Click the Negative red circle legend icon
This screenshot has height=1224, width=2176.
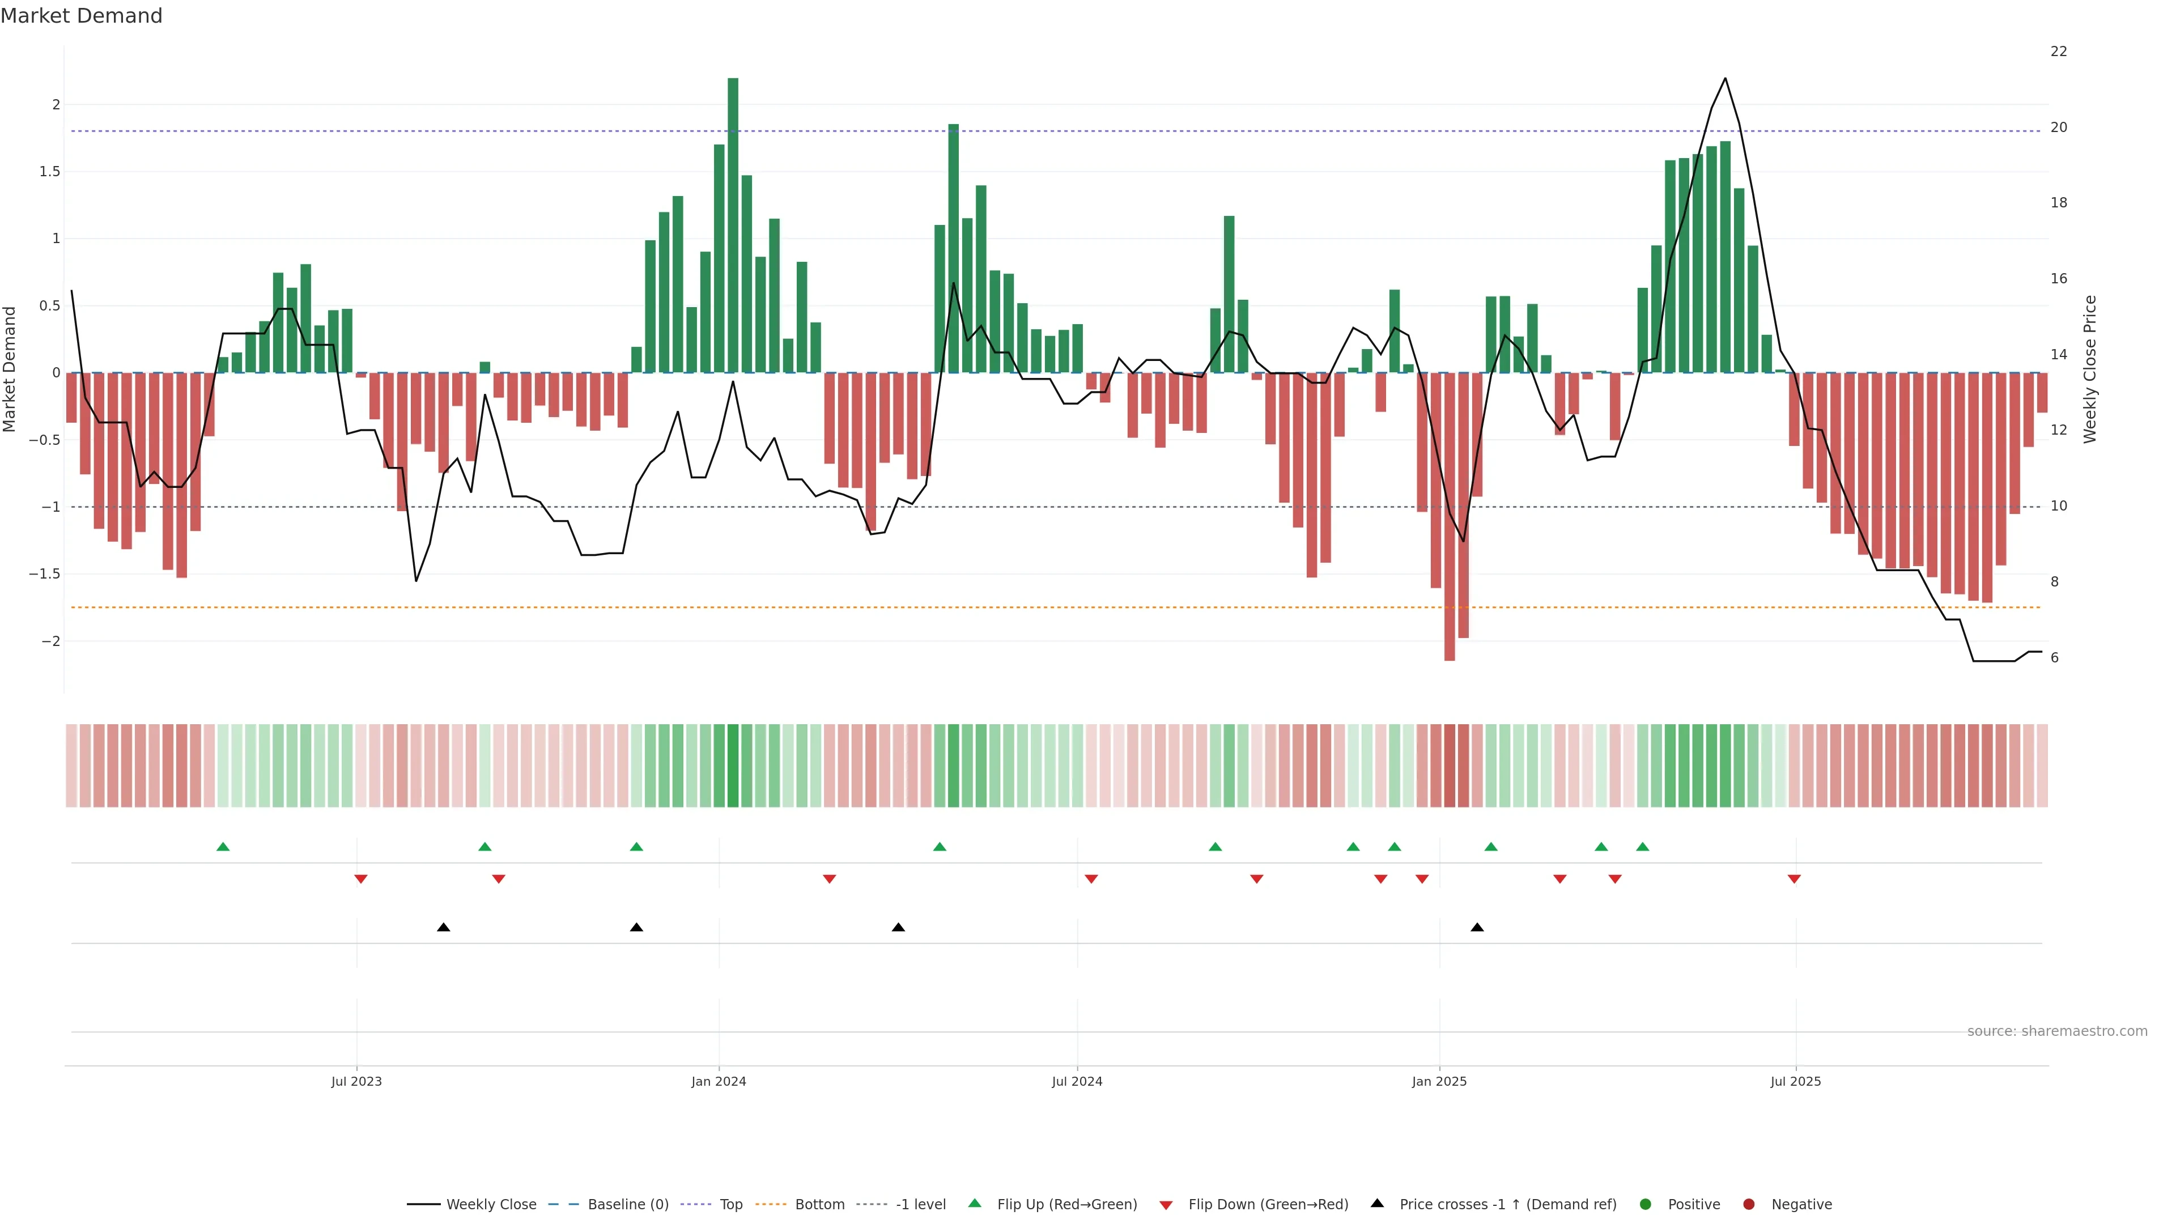[1749, 1205]
